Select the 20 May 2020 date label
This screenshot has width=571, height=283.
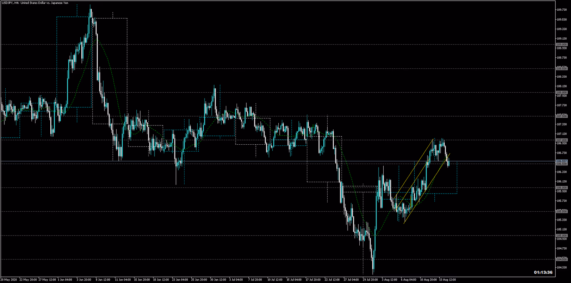click(9, 280)
